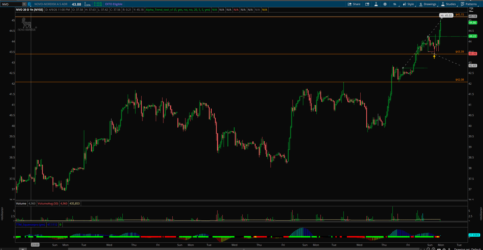Screen dimensions: 483x250
Task: Click the Share button label
Action: coord(357,4)
